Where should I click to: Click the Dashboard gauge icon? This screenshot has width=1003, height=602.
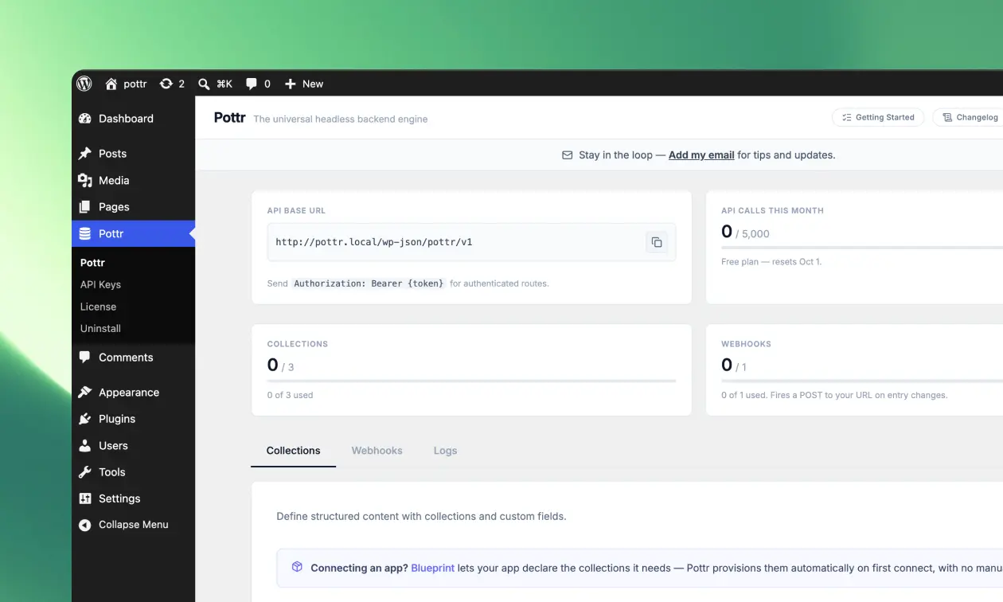(85, 119)
